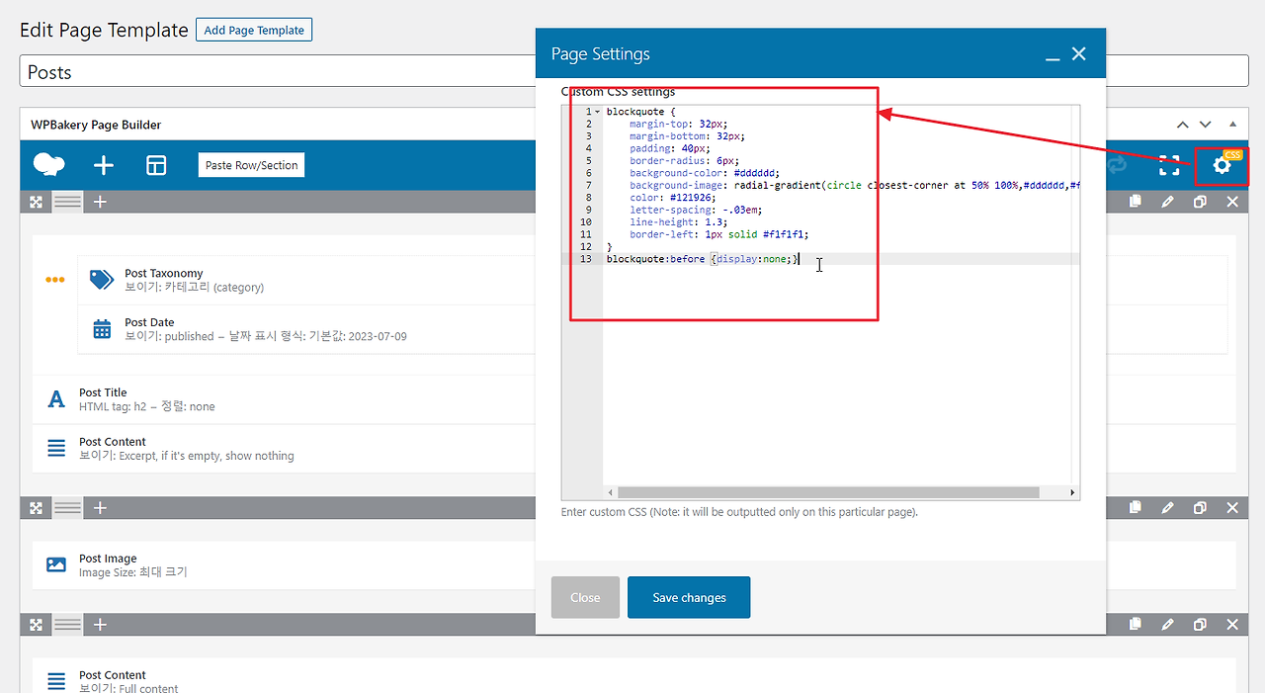This screenshot has width=1265, height=693.
Task: Click the right scroll arrow of the CSS editor
Action: (x=1072, y=492)
